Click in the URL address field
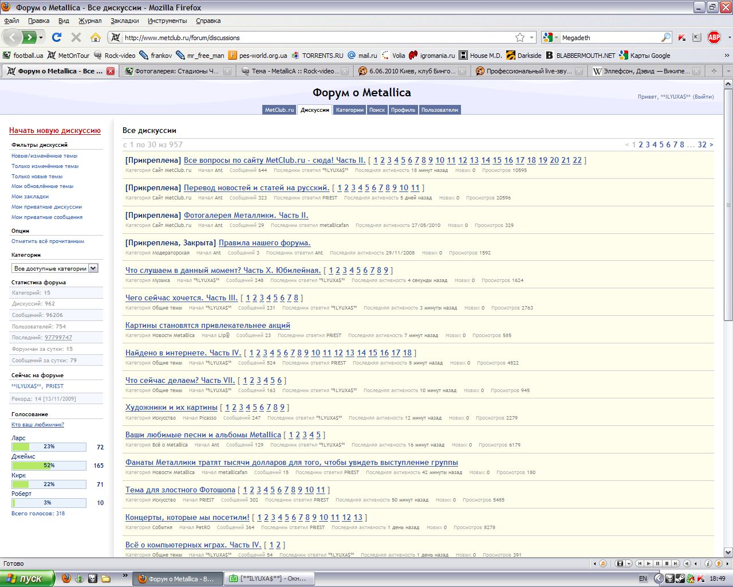733x587 pixels. (315, 38)
